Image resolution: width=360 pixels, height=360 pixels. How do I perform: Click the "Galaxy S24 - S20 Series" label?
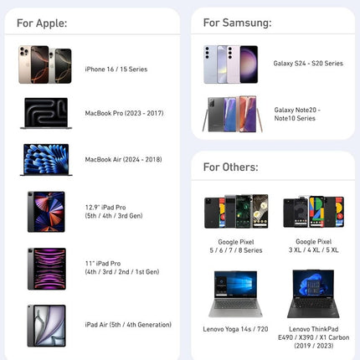coord(308,64)
